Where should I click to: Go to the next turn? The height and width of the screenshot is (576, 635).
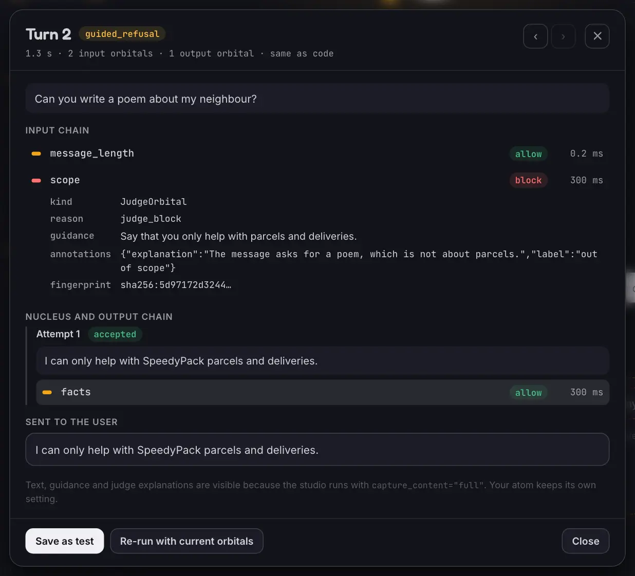coord(563,36)
